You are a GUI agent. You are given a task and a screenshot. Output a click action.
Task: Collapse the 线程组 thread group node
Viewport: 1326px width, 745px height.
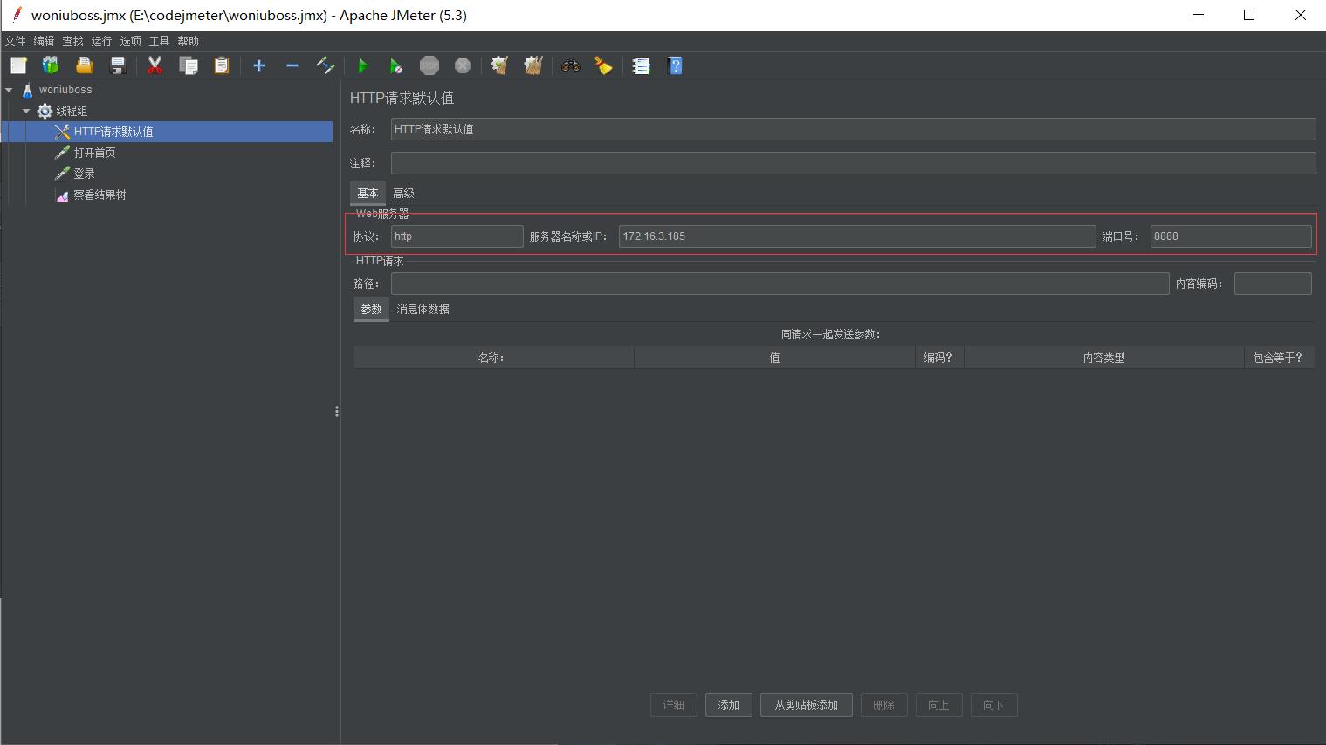pos(26,111)
